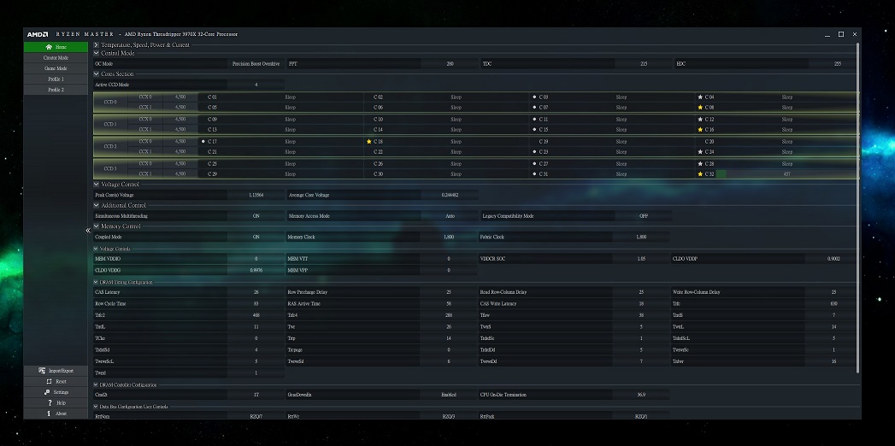
Task: Click the Memory Clock 1,800 field
Action: click(449, 237)
